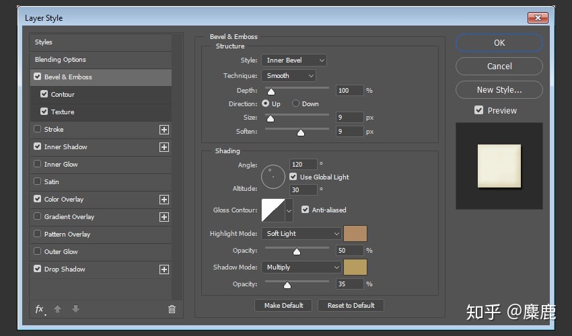
Task: Open Inner Shadow settings row
Action: pyautogui.click(x=101, y=147)
